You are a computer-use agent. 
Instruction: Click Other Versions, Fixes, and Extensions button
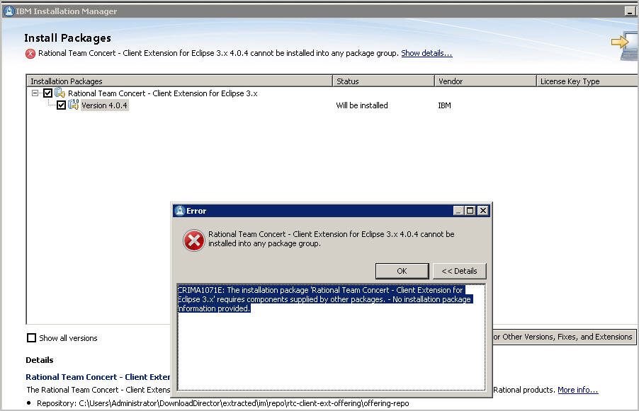pos(565,337)
